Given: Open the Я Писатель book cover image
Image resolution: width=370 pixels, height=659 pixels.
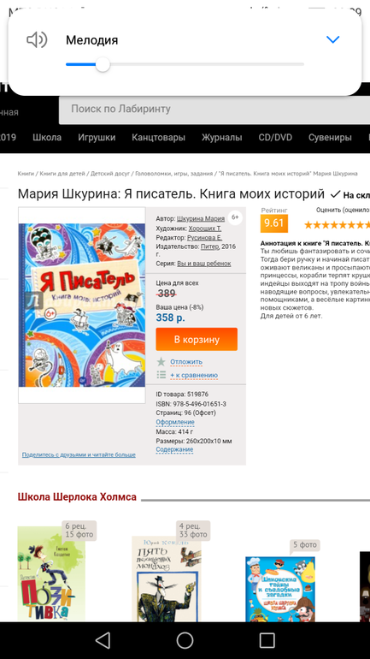Looking at the screenshot, I should coord(82,306).
